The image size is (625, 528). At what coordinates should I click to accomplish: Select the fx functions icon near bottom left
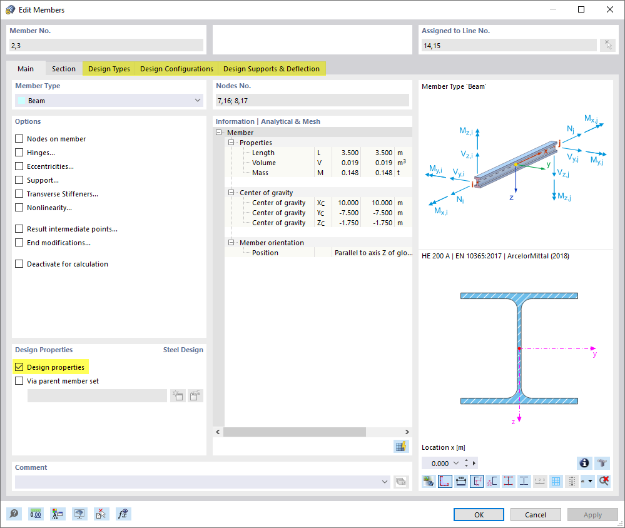pos(123,514)
